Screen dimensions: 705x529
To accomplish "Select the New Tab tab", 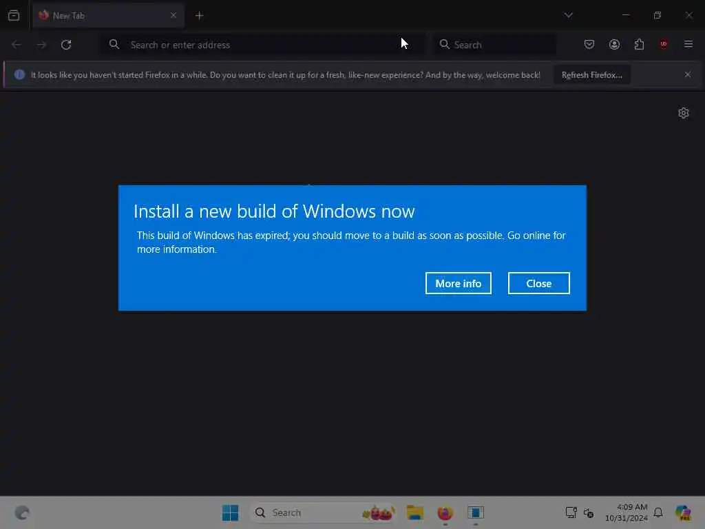I will pyautogui.click(x=108, y=15).
